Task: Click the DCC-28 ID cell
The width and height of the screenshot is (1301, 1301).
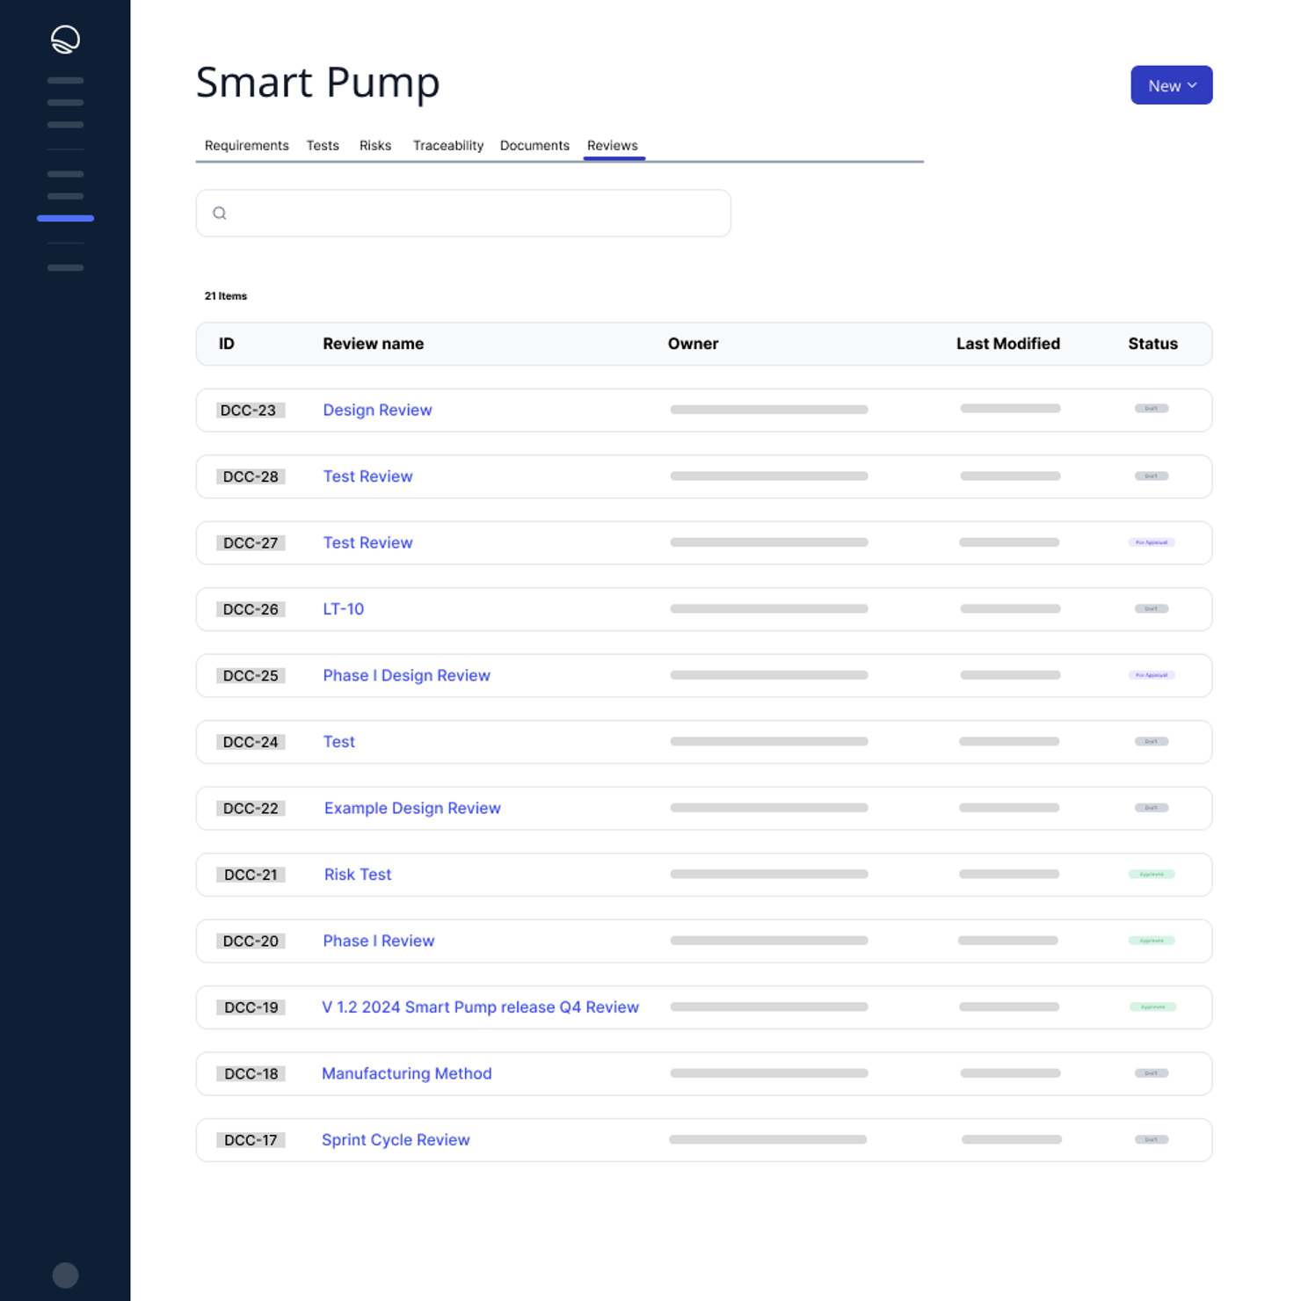Action: point(251,476)
